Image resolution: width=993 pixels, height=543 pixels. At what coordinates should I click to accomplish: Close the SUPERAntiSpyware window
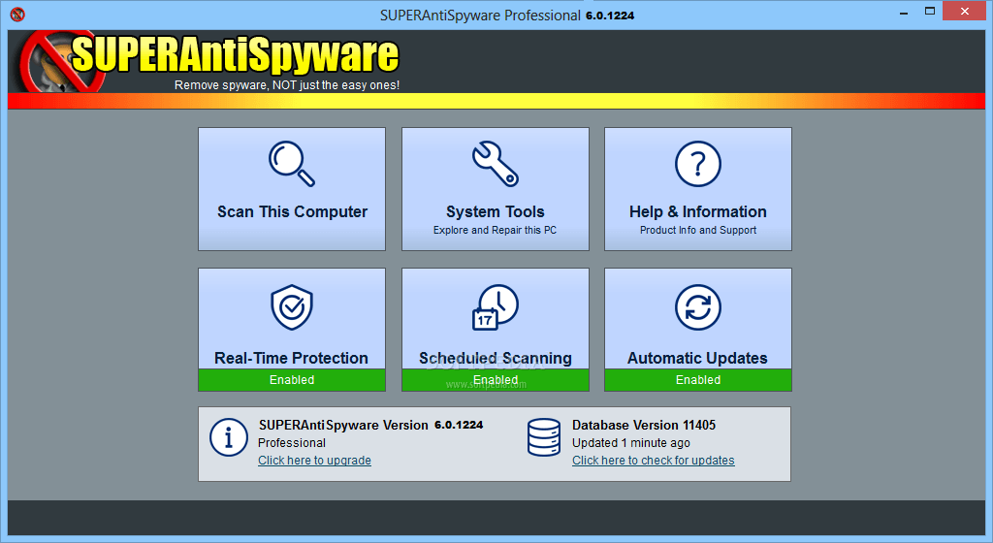click(x=965, y=11)
